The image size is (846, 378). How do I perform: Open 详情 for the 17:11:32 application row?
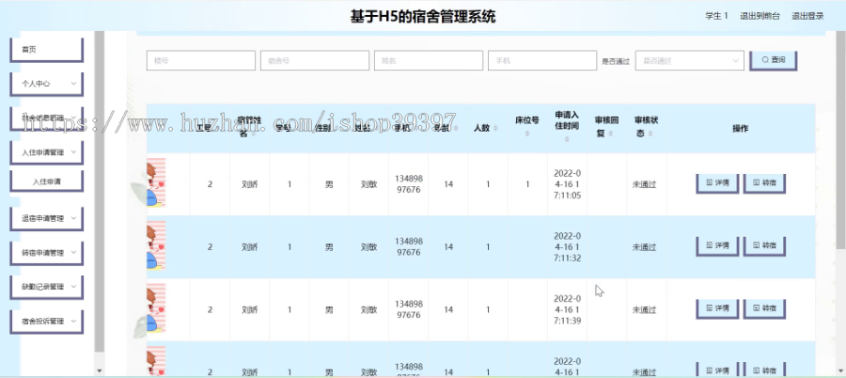(x=717, y=246)
